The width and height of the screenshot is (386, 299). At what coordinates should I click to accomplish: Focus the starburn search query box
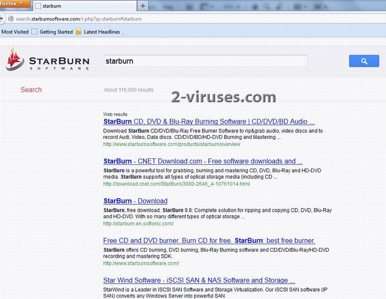click(x=206, y=61)
